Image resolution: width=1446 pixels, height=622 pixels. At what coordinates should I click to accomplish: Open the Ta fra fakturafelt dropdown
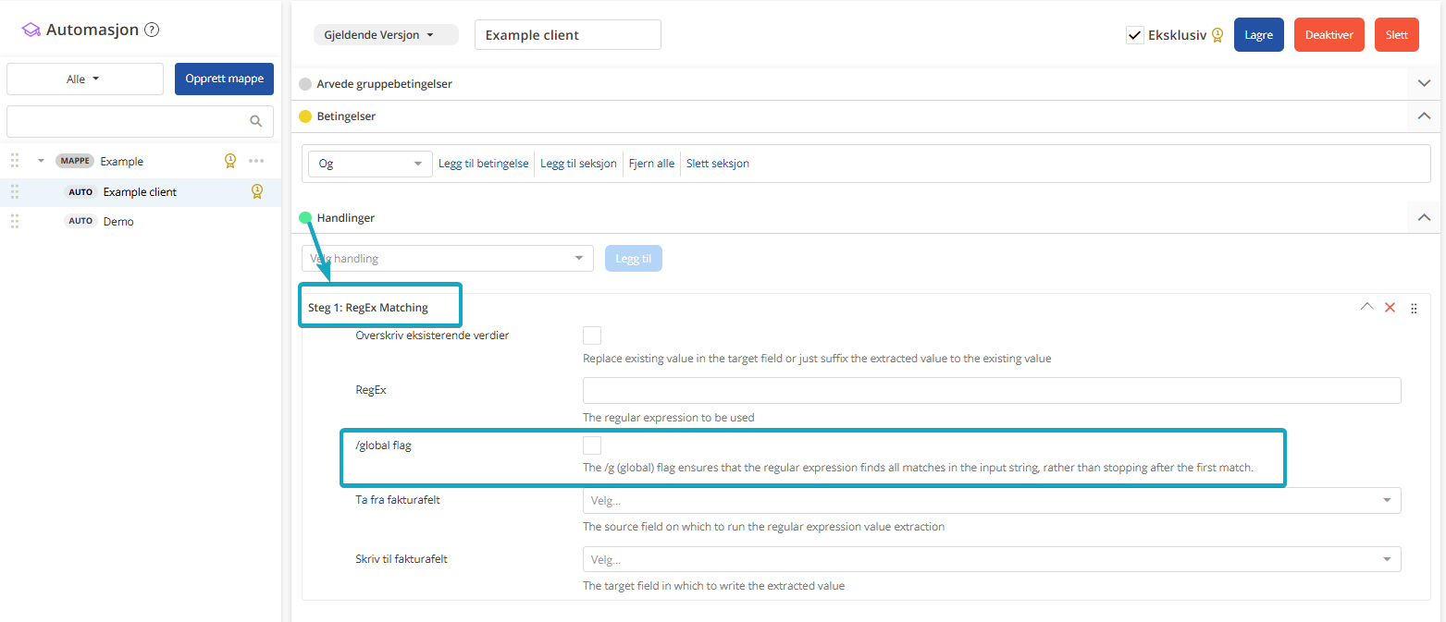991,500
